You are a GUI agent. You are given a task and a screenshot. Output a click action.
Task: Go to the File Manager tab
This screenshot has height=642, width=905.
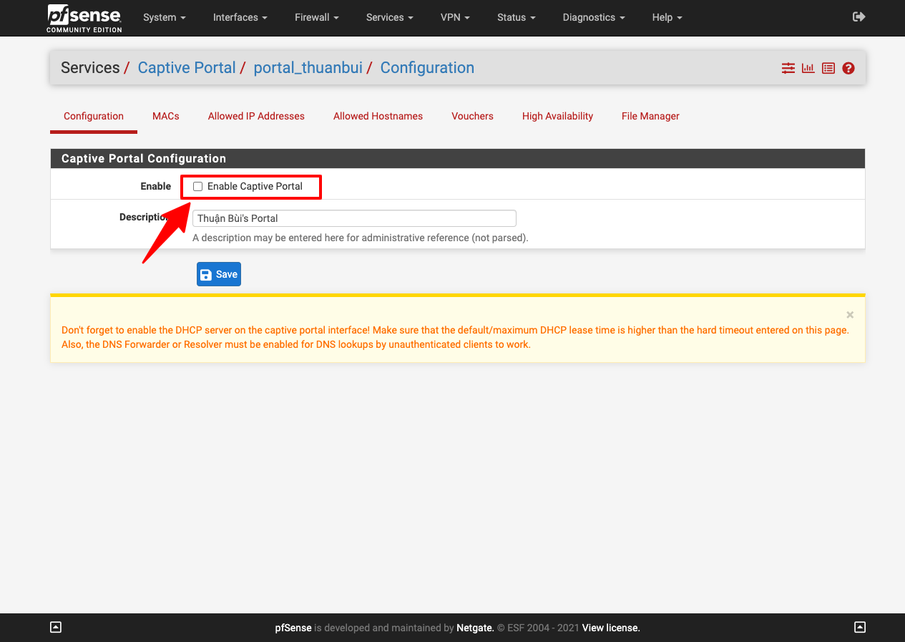pos(650,116)
